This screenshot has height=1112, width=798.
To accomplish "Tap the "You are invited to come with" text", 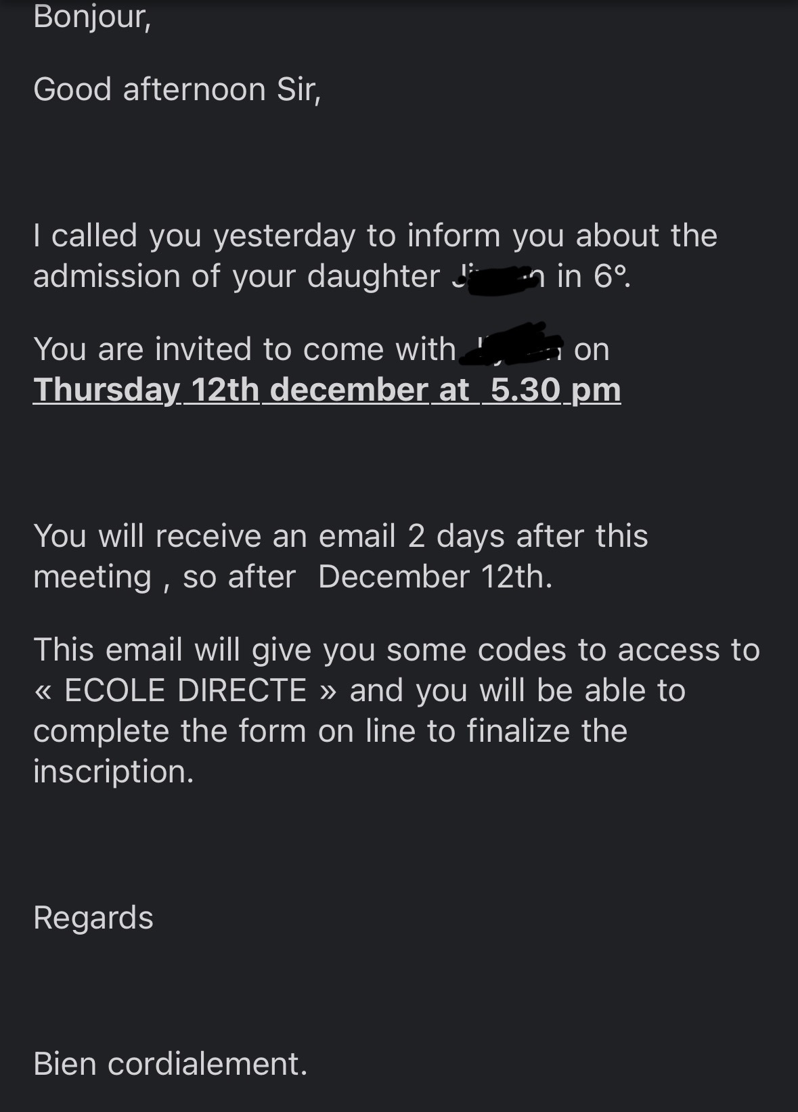I will 244,349.
